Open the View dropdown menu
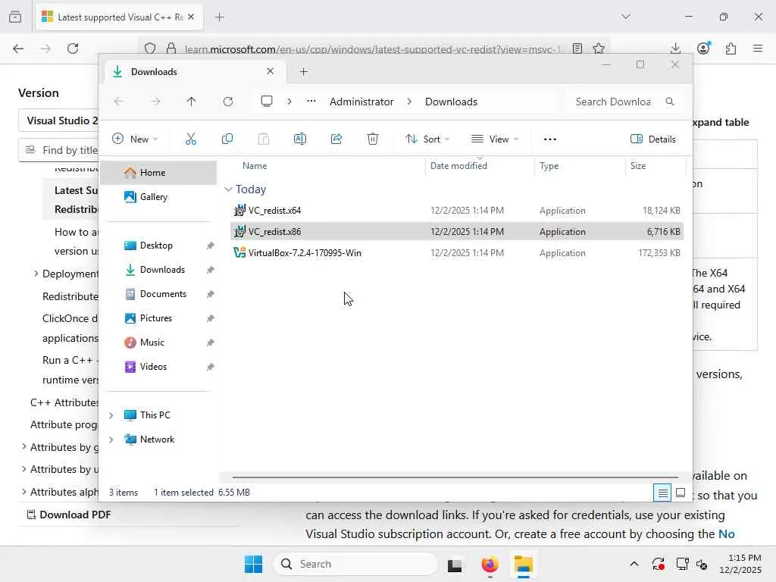Screen dimensions: 776x582 tap(495, 139)
